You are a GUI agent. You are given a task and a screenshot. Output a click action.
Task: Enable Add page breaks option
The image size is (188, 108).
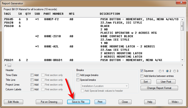[x=78, y=75]
